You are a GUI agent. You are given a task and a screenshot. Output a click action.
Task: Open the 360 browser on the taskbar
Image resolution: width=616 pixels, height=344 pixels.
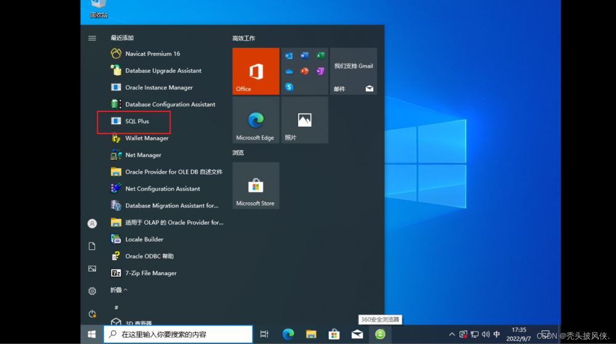point(381,334)
